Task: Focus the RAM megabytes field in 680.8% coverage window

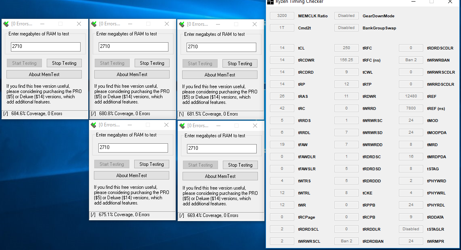Action: point(133,47)
